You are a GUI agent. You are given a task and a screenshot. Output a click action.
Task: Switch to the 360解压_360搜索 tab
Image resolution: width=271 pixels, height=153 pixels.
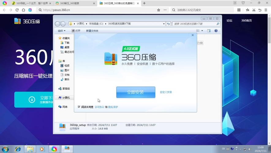(x=75, y=3)
